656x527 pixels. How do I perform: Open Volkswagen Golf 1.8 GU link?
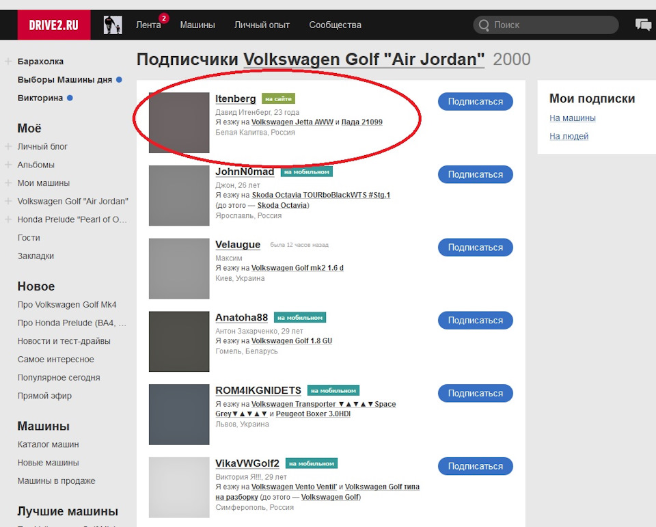tap(292, 340)
